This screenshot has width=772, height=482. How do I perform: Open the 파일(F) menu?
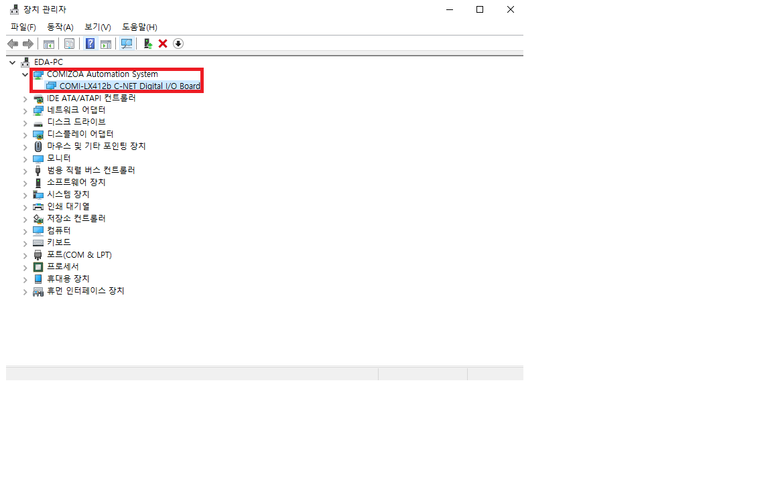pos(23,27)
